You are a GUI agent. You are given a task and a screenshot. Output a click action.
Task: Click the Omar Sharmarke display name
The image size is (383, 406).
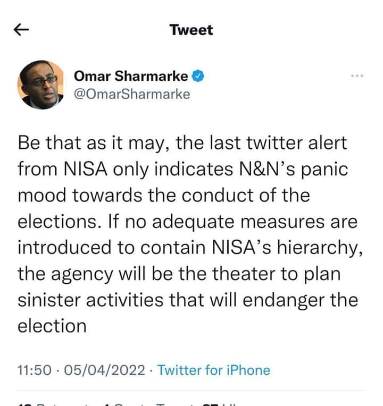[x=131, y=76]
